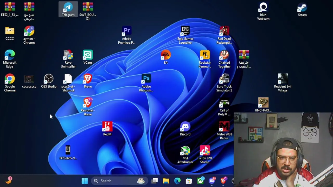The height and width of the screenshot is (187, 333).
Task: Open the UNCHART... game shortcut
Action: coord(263,105)
